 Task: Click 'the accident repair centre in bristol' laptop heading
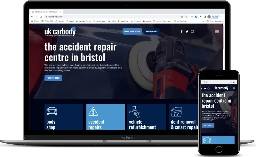pyautogui.click(x=81, y=52)
